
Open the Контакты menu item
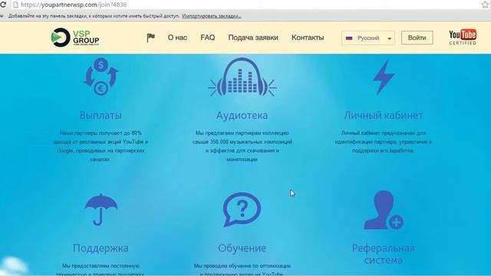(308, 38)
